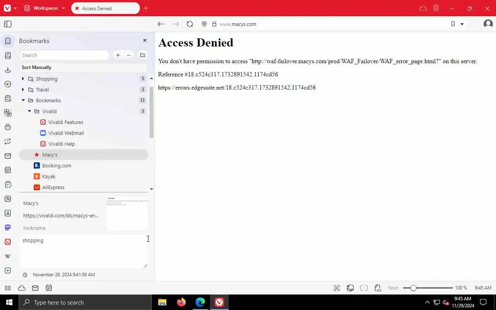Open the Bookmarks panel icon in sidebar
The height and width of the screenshot is (310, 496).
(x=7, y=41)
